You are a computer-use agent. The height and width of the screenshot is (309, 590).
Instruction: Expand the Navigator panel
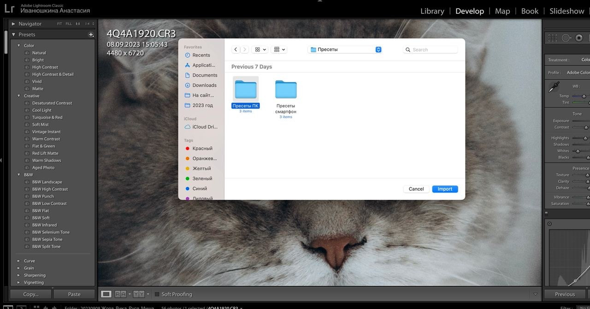[x=13, y=24]
